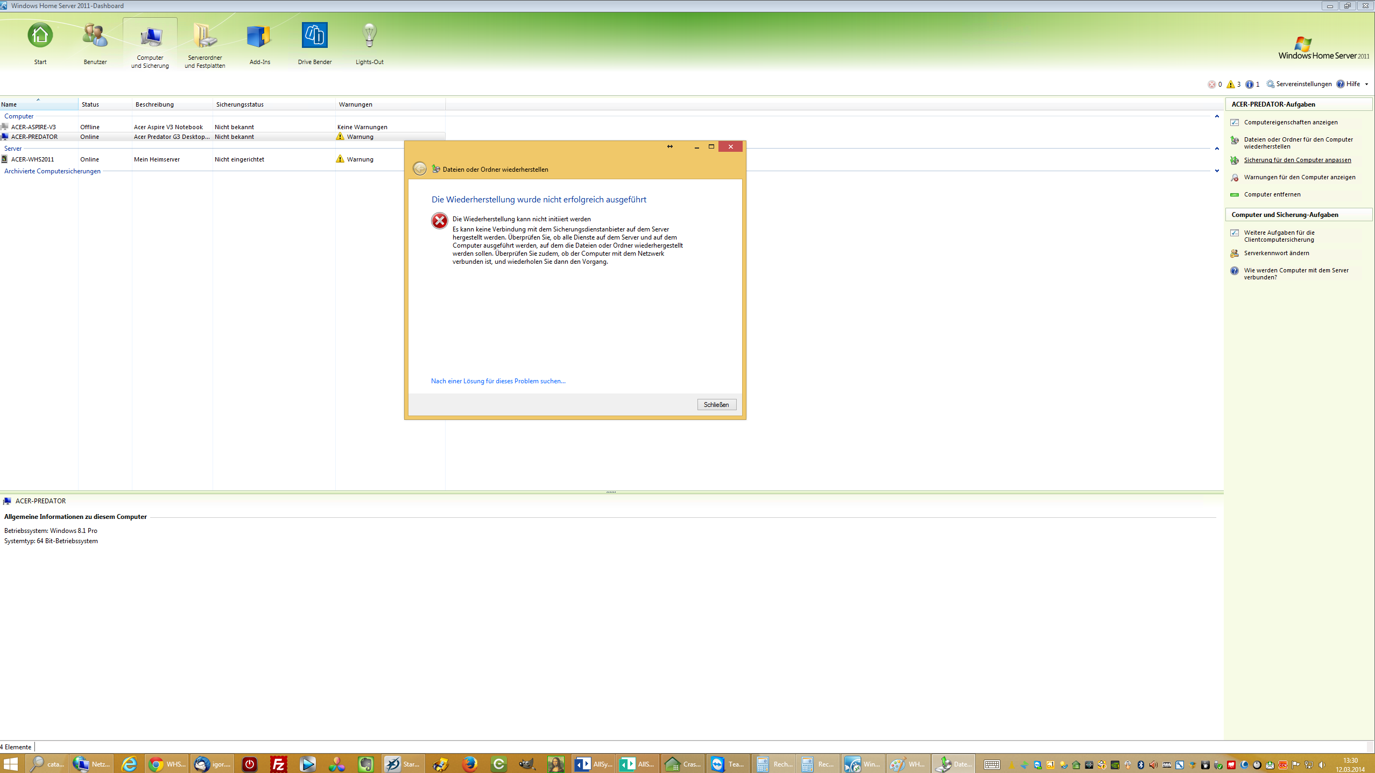The height and width of the screenshot is (773, 1375).
Task: Expand Archivierte Computersicherungen
Action: [x=1217, y=171]
